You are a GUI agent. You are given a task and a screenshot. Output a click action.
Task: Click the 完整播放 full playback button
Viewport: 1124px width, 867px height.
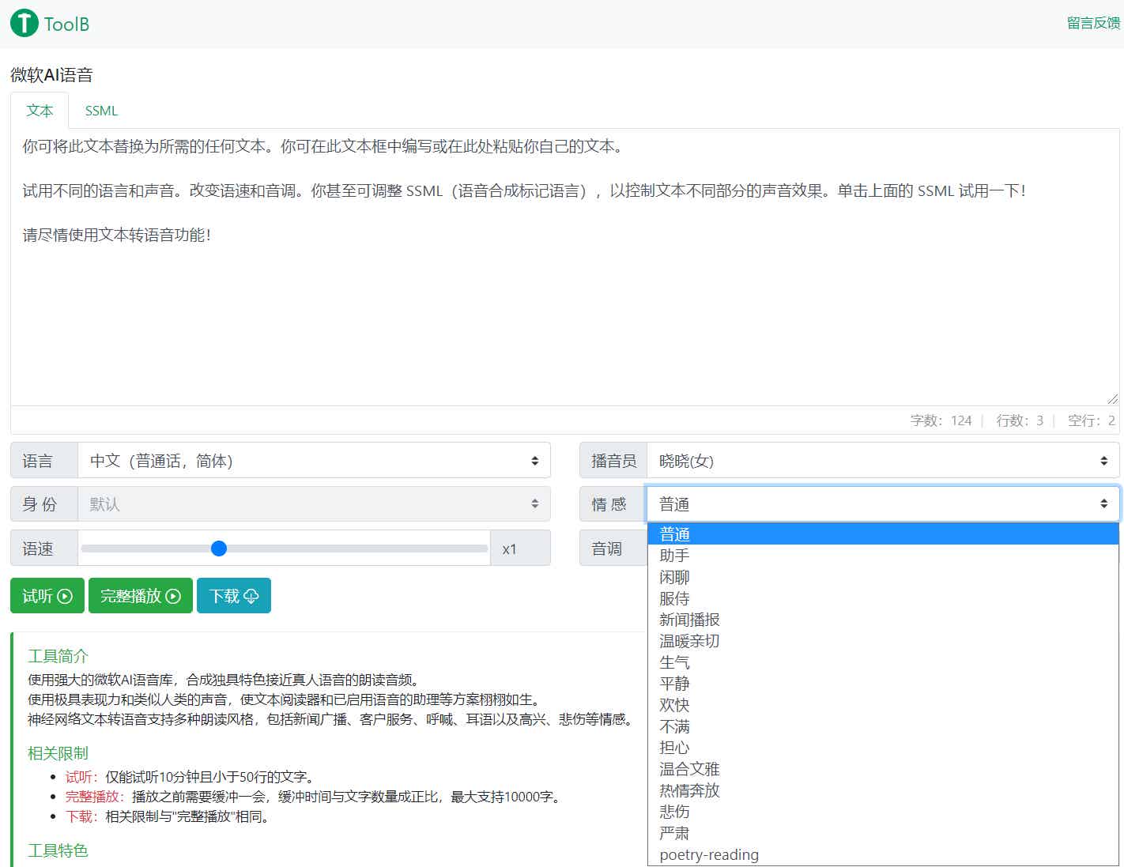140,596
